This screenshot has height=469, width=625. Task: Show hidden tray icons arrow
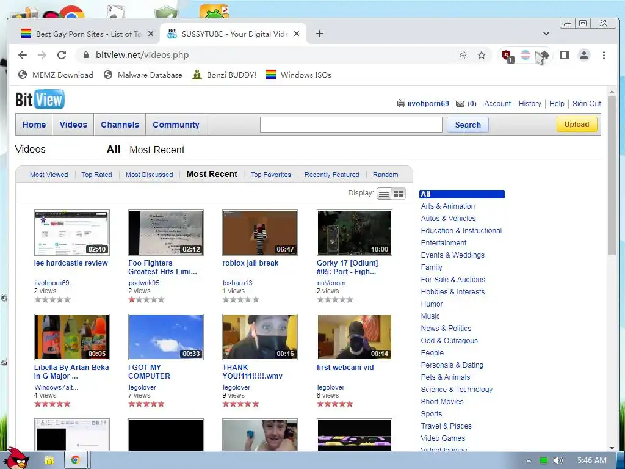click(529, 460)
